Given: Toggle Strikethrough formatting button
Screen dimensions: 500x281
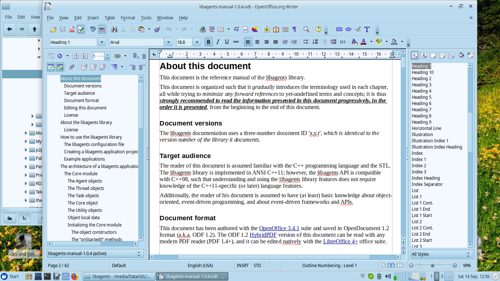Looking at the screenshot, I should 236,42.
